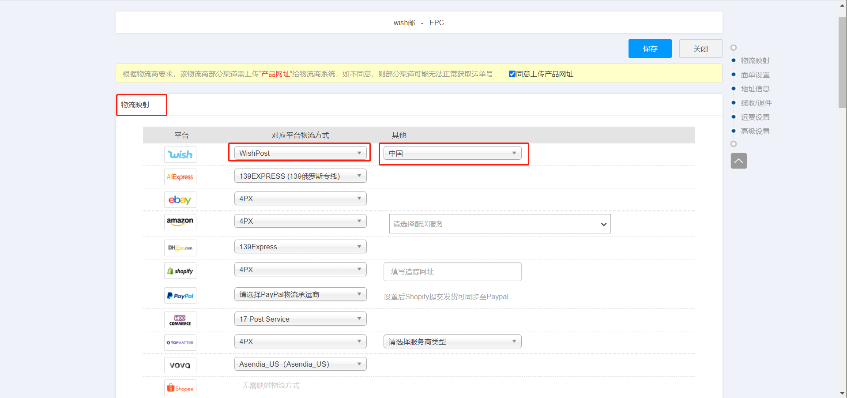847x398 pixels.
Task: Click the scrollbar up arrow
Action: [843, 5]
